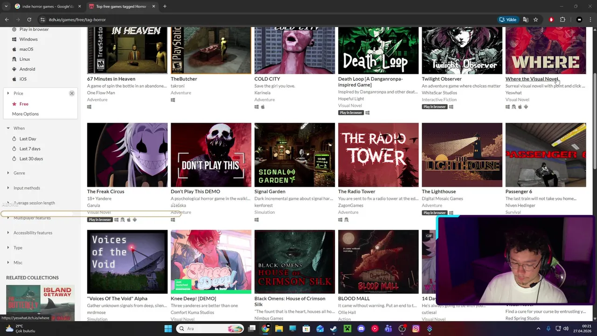Click the site info icon beside the URL
This screenshot has width=597, height=336.
[42, 20]
